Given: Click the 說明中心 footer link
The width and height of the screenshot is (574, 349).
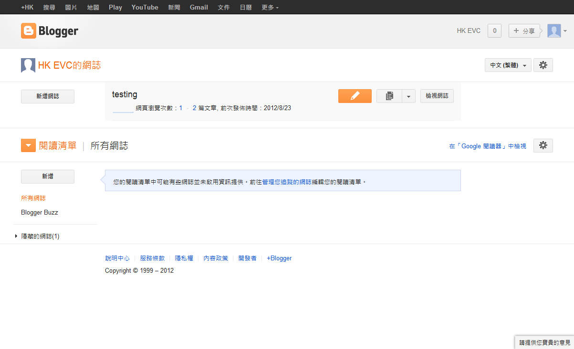Looking at the screenshot, I should 117,258.
